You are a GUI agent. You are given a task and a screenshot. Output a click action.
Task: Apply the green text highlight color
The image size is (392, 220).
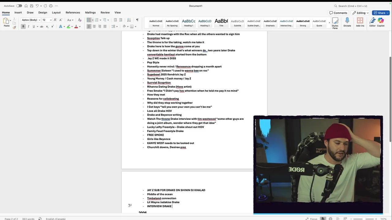coord(69,27)
